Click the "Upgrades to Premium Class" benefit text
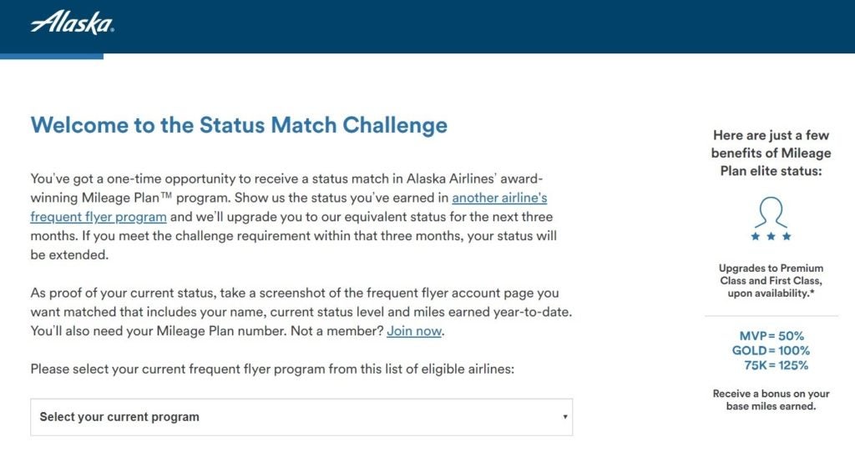855x462 pixels. 771,282
